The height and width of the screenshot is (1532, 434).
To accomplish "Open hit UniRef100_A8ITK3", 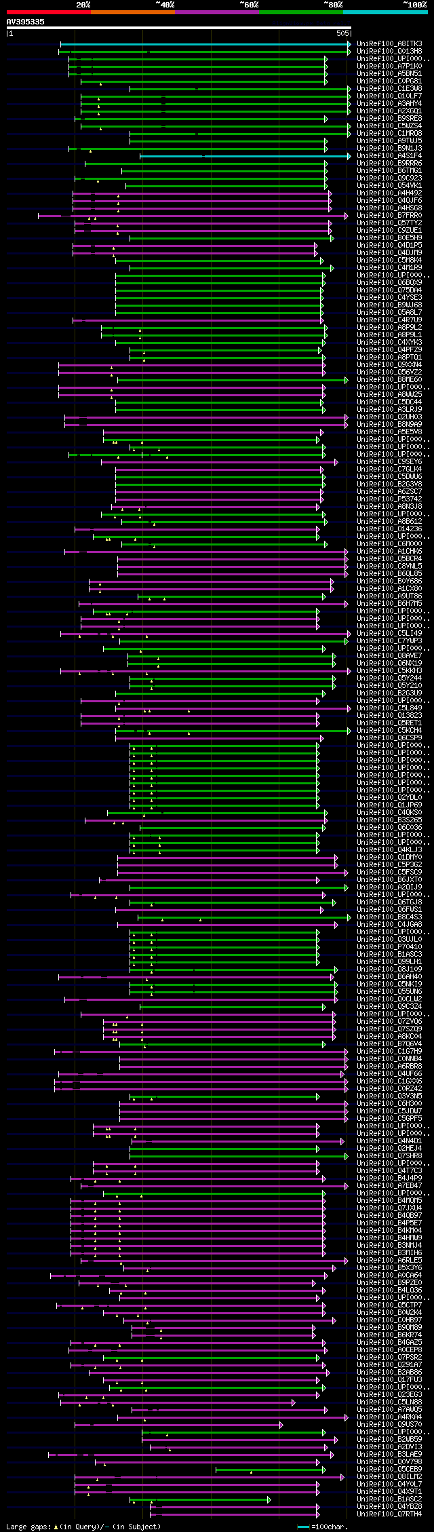I will (x=389, y=44).
